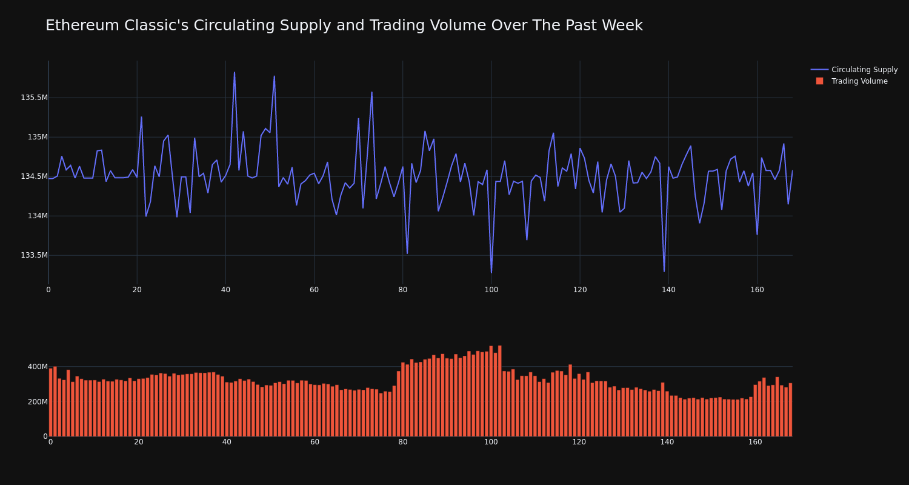Click the lowest supply dip at hour 100
Screen dimensions: 909x485
click(x=491, y=272)
